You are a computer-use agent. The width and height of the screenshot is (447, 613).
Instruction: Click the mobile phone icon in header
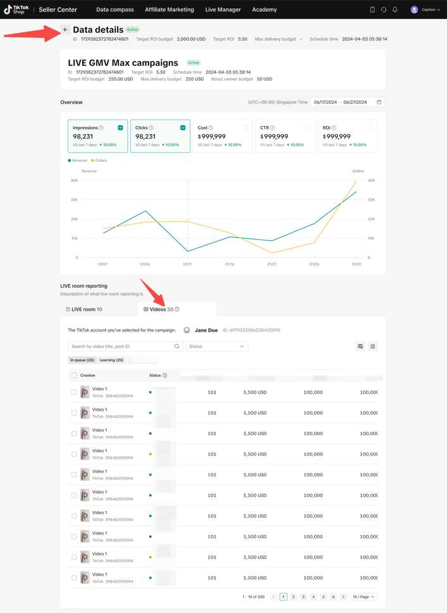pyautogui.click(x=372, y=9)
